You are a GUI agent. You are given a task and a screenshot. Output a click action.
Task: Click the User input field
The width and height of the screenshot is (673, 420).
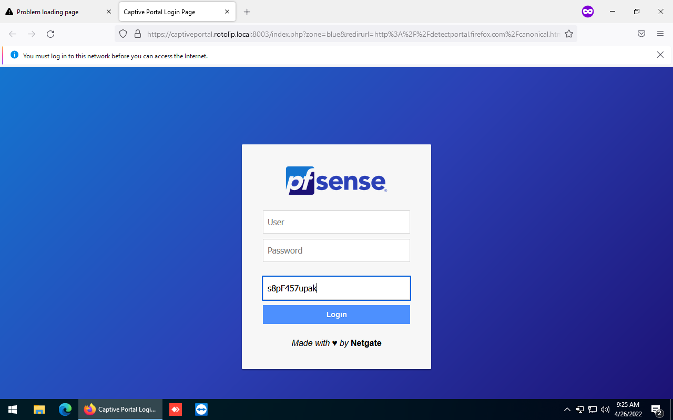336,222
